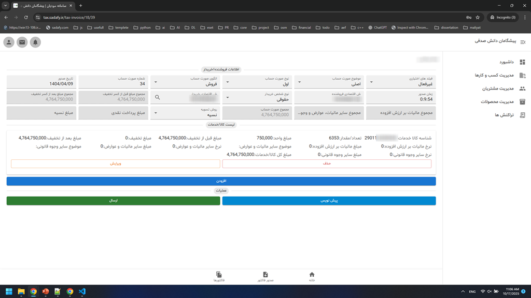The width and height of the screenshot is (531, 298).
Task: Open فاکتورها invoices list icon
Action: pos(219,276)
